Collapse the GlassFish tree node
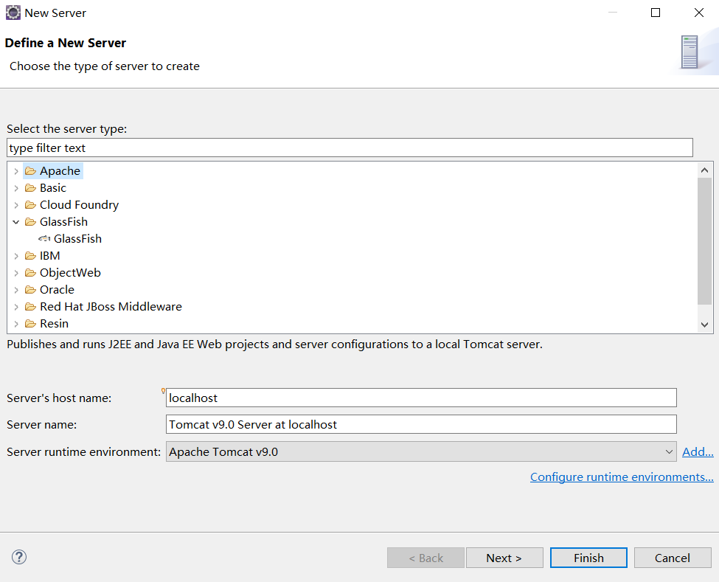Viewport: 719px width, 582px height. (x=16, y=222)
